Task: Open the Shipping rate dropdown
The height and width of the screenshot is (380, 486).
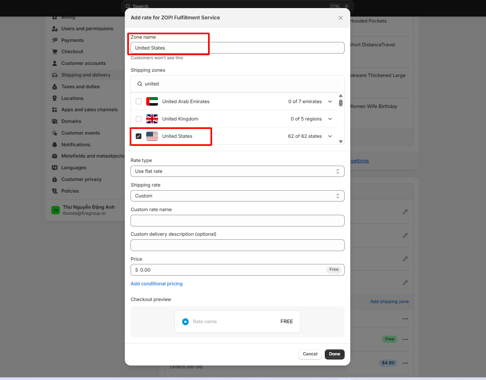Action: (237, 196)
